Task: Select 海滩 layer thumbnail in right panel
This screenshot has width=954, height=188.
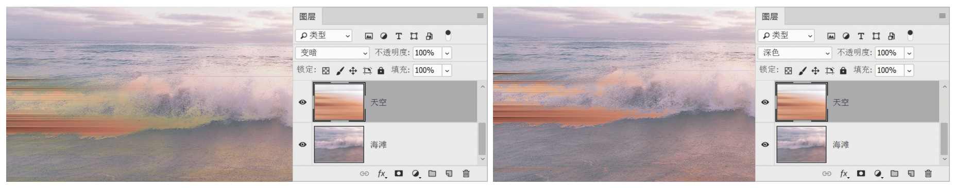Action: pyautogui.click(x=802, y=144)
